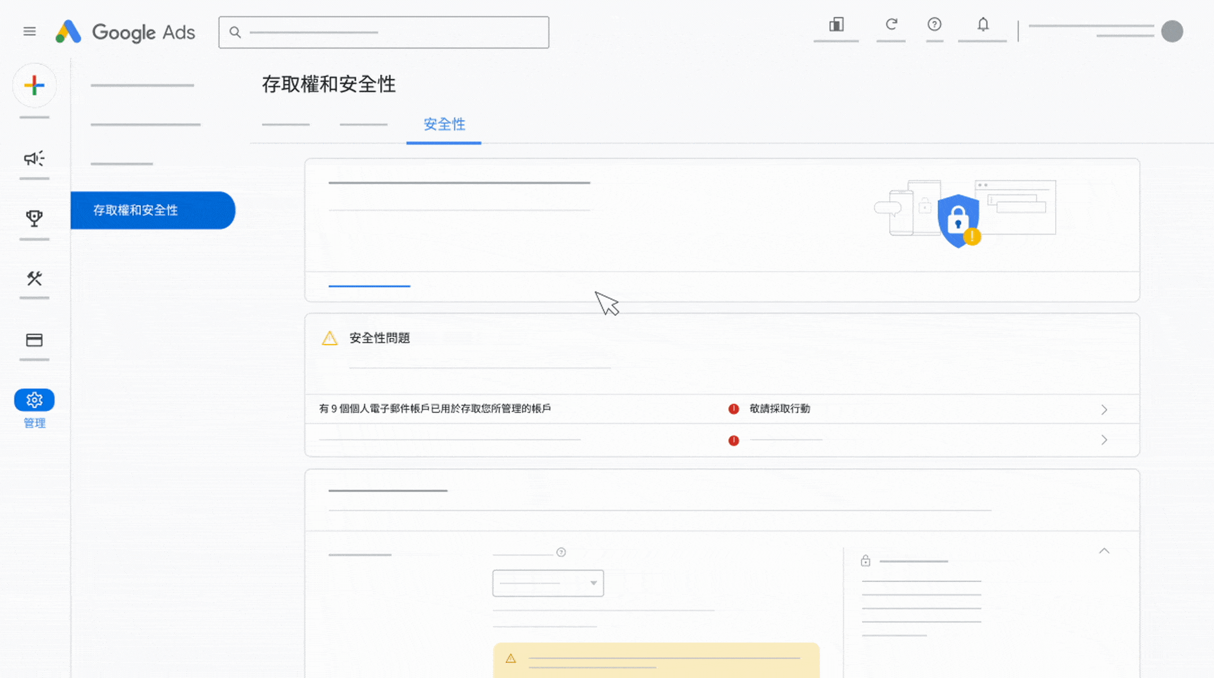Open the dropdown box in settings section
Screen dimensions: 1214x678
(x=547, y=583)
